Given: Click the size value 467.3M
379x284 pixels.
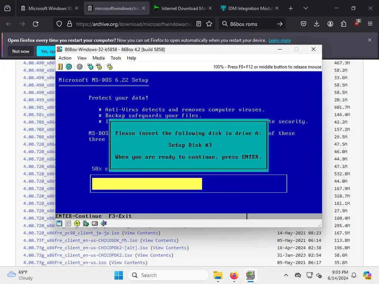Looking at the screenshot, I should (342, 63).
